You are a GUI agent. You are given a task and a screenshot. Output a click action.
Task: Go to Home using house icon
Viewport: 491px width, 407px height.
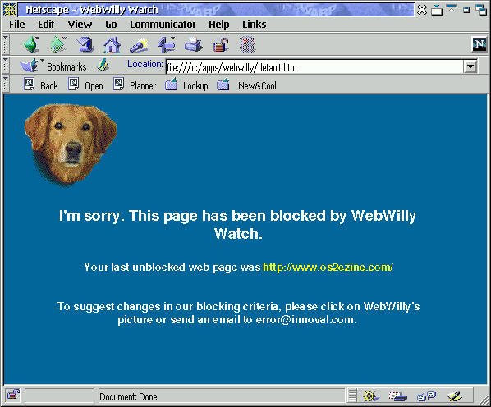(x=112, y=45)
